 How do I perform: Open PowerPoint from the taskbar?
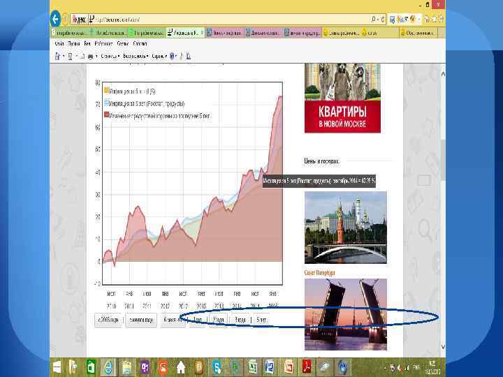288,367
